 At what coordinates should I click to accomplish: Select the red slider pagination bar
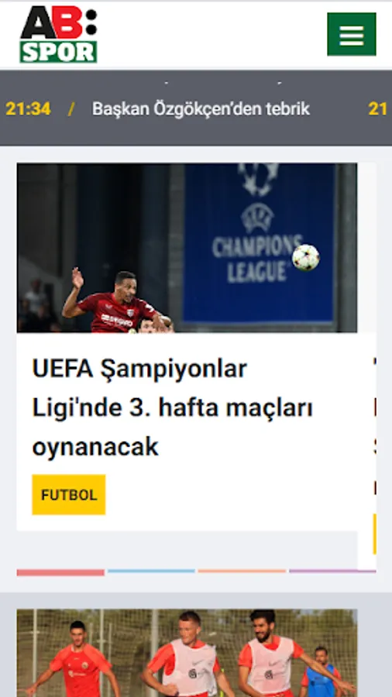(x=60, y=572)
